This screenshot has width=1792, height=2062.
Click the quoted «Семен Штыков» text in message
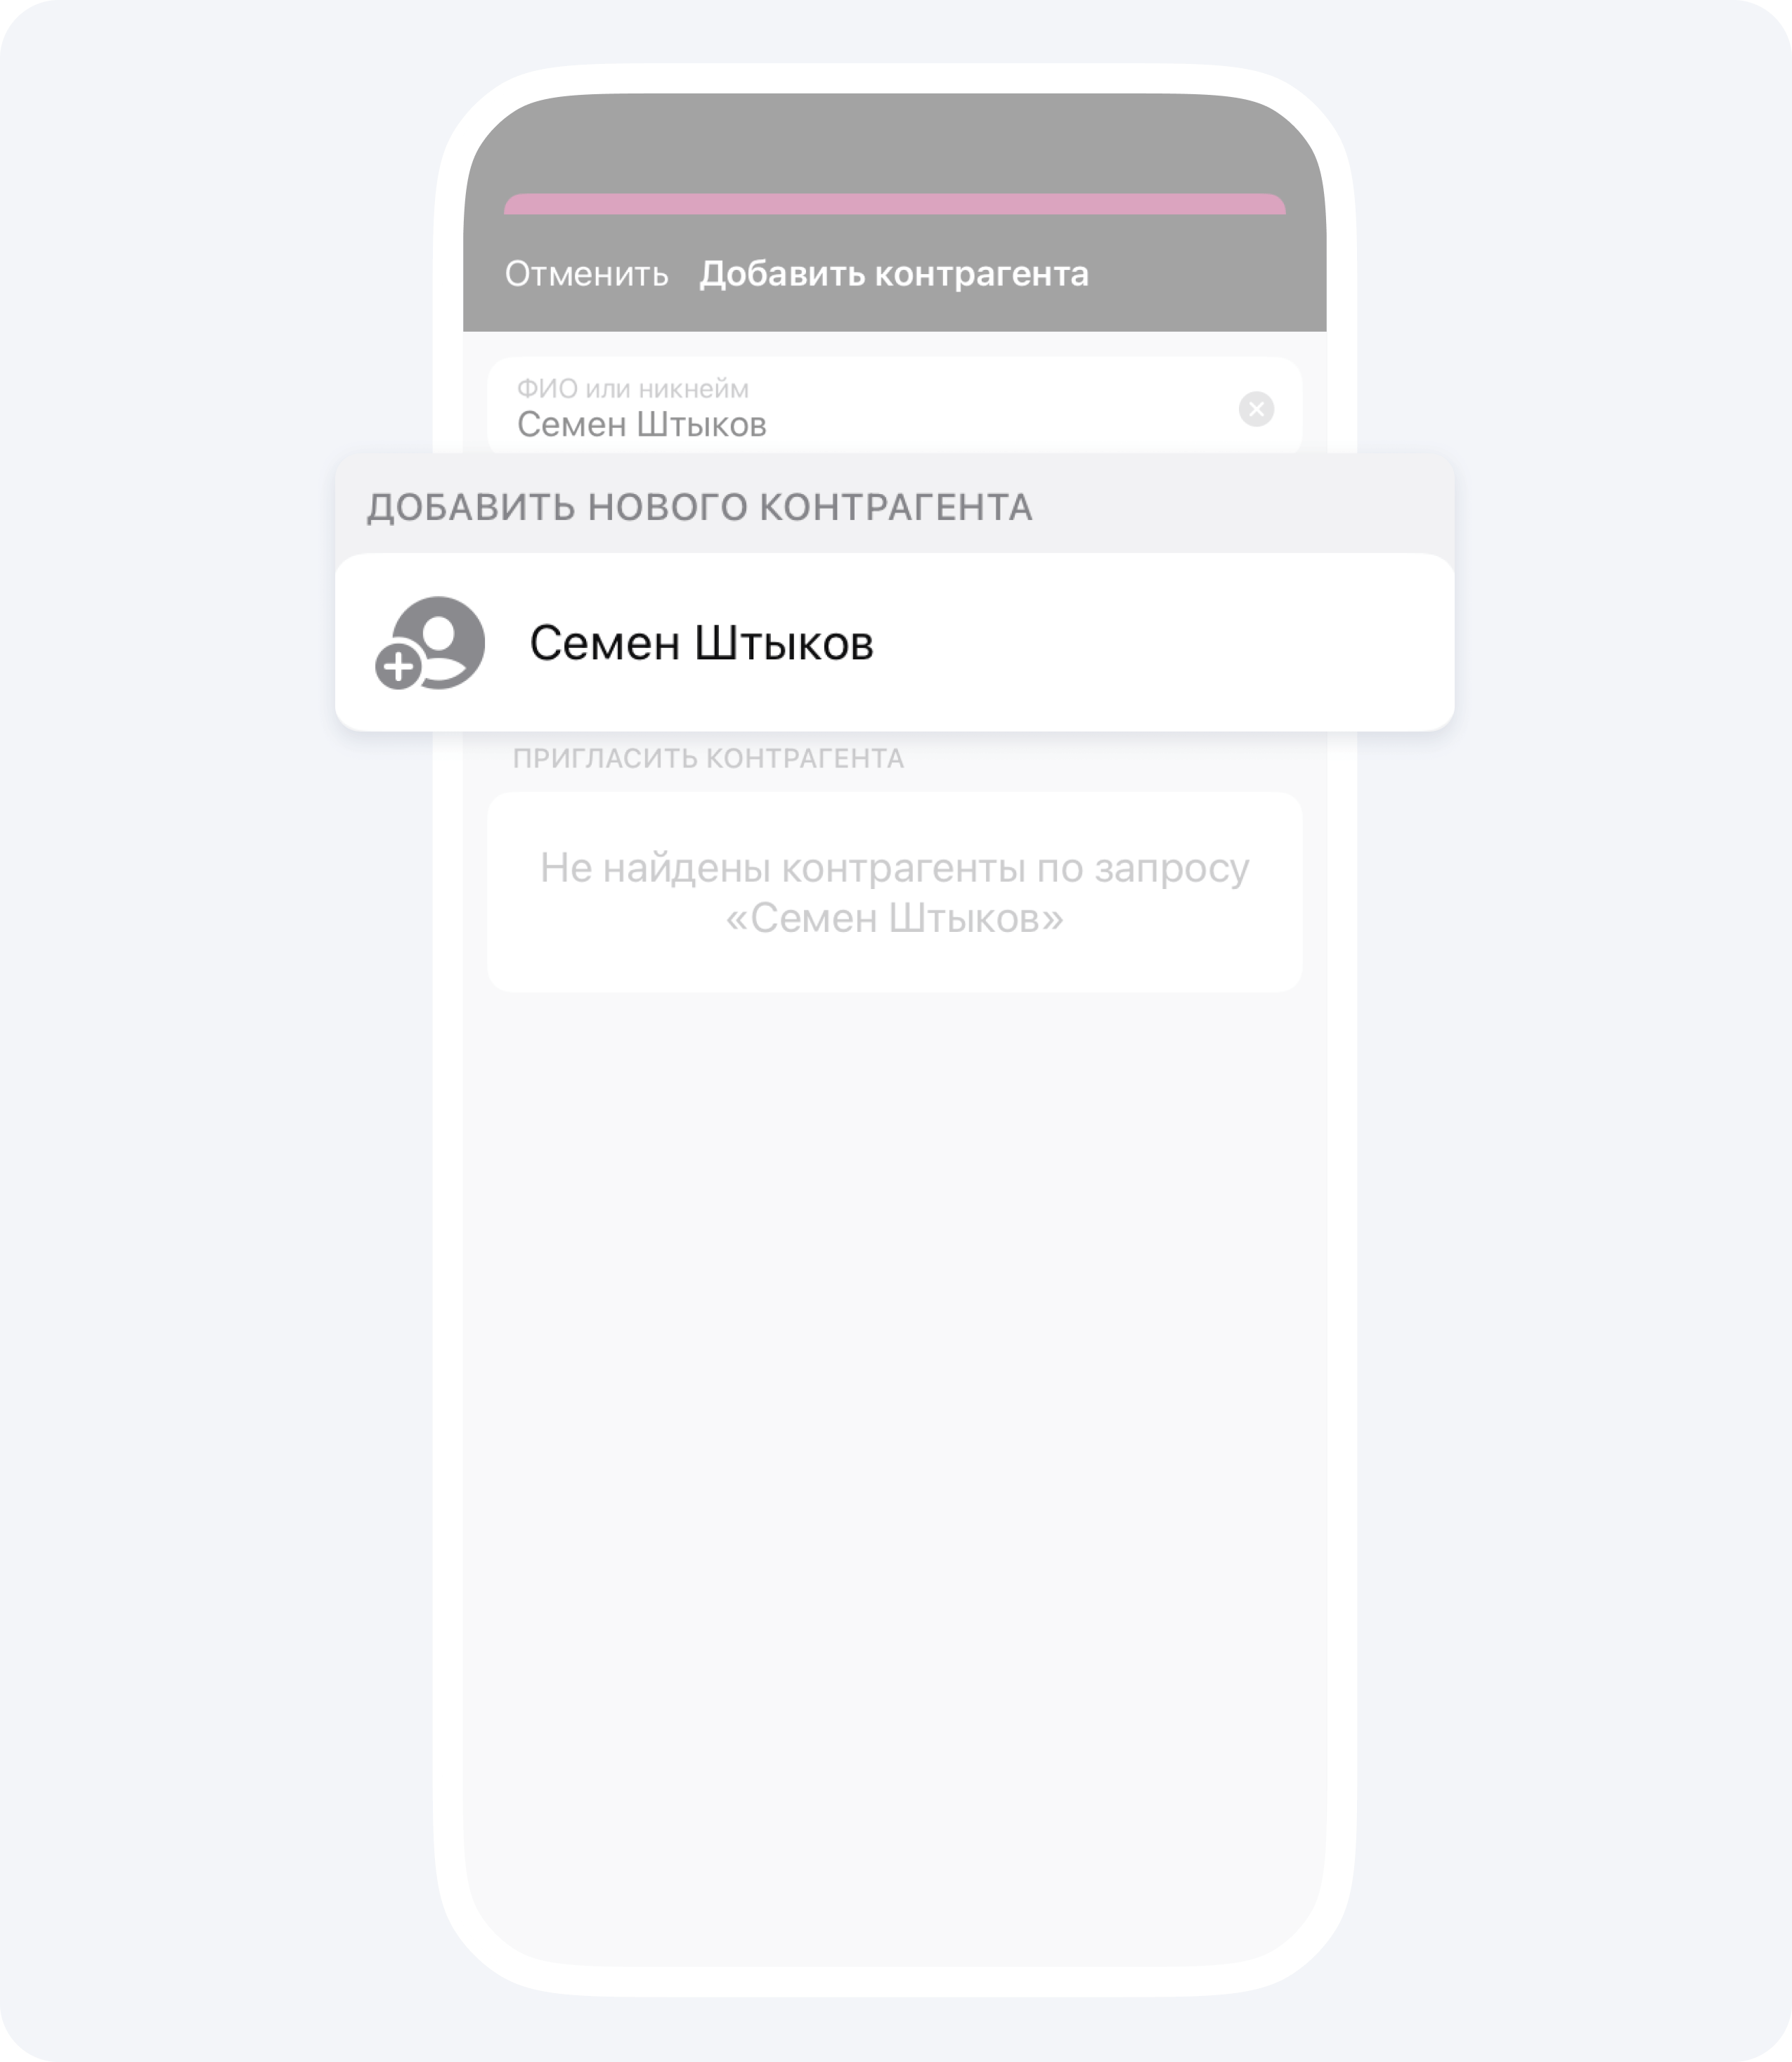pos(894,918)
